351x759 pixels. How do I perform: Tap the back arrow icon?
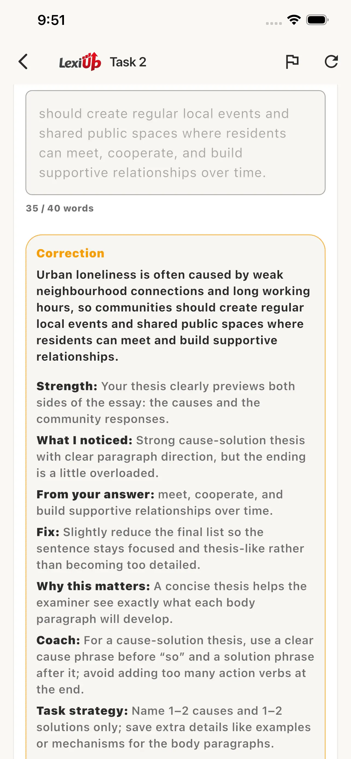pos(23,61)
